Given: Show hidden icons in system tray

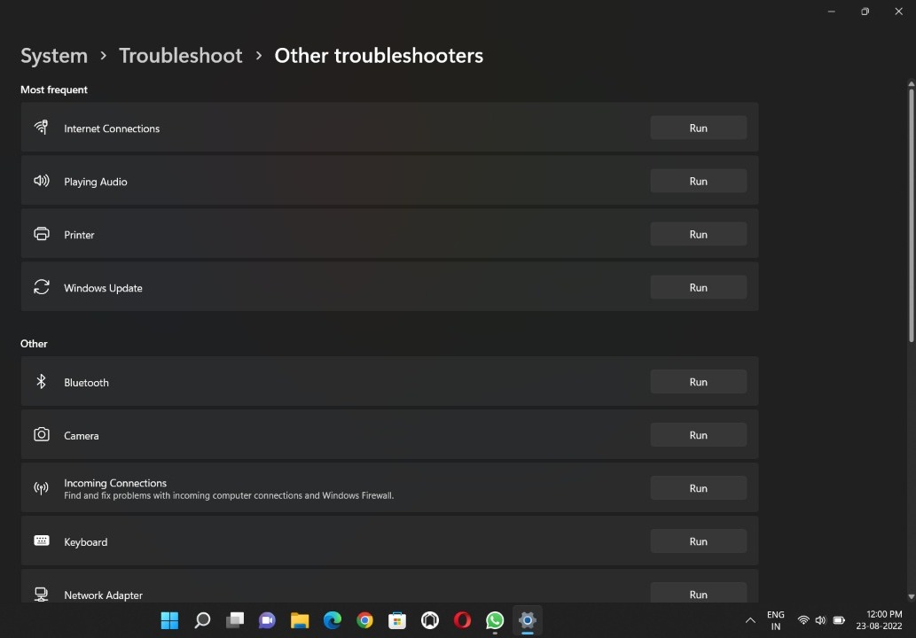Looking at the screenshot, I should pyautogui.click(x=750, y=620).
